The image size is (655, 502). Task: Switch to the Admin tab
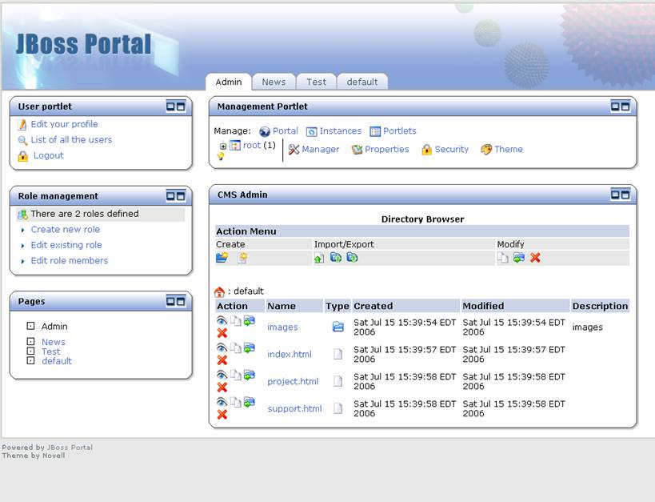229,82
